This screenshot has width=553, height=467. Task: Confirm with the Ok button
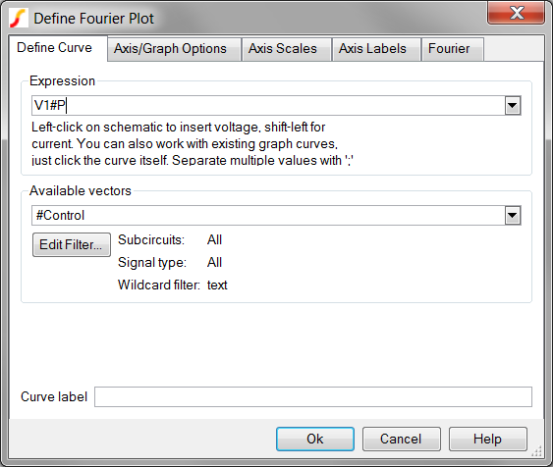[315, 440]
